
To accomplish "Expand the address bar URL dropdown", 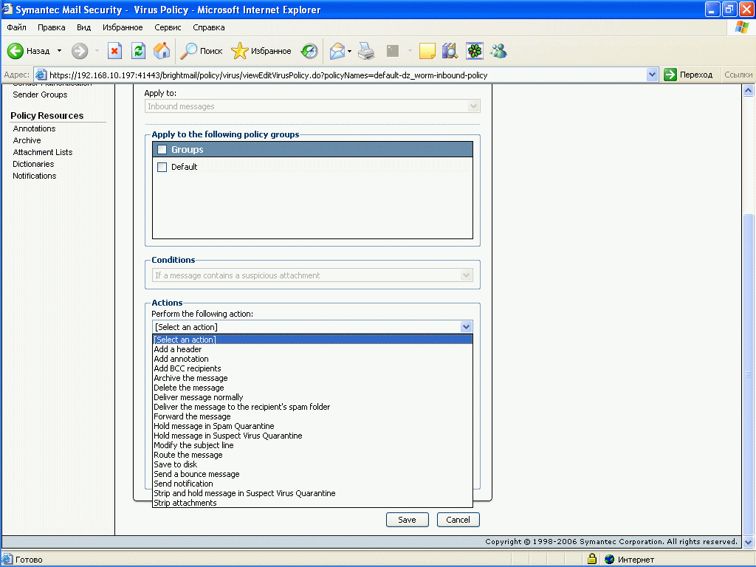I will [x=653, y=75].
